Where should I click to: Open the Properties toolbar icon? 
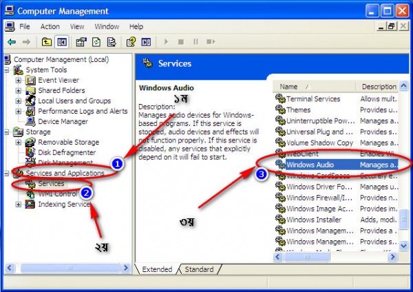[x=81, y=42]
